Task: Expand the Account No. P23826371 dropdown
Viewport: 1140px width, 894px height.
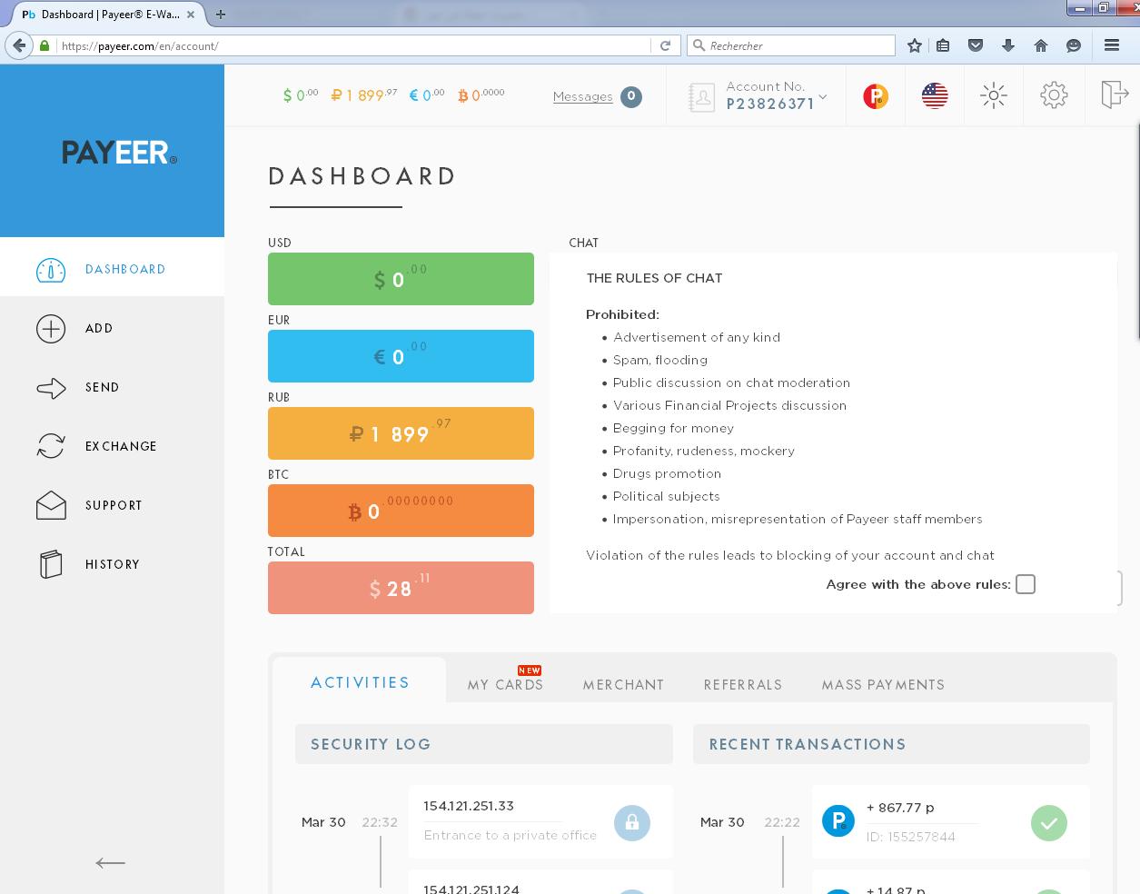Action: pos(823,96)
